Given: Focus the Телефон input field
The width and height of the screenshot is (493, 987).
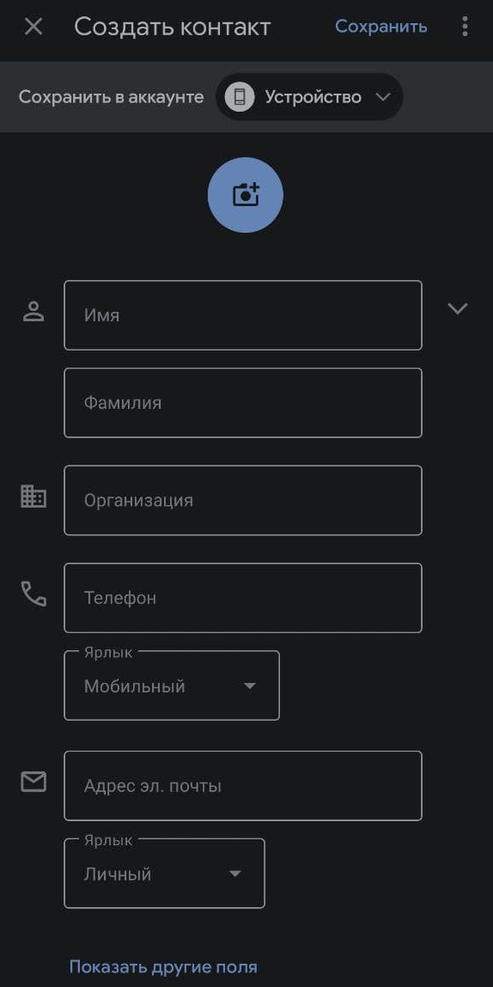Looking at the screenshot, I should click(243, 598).
